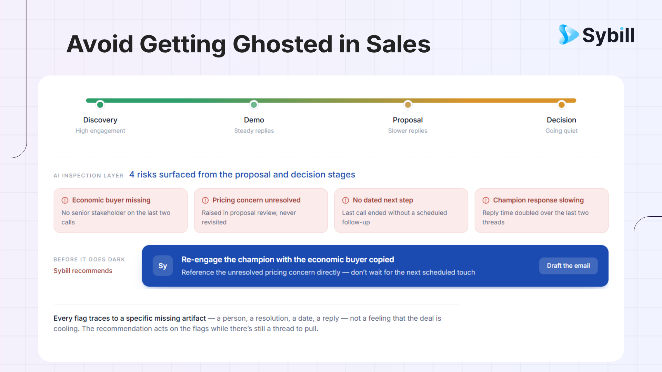Image resolution: width=662 pixels, height=372 pixels.
Task: Click the Discovery stage label
Action: 100,120
